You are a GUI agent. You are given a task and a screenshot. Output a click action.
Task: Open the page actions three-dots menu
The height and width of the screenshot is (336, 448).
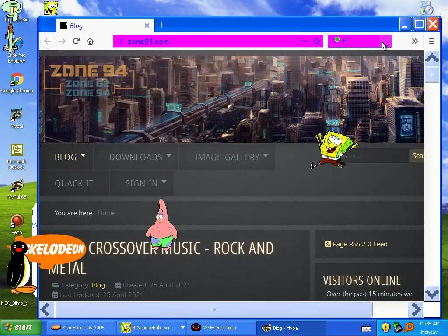[x=304, y=41]
